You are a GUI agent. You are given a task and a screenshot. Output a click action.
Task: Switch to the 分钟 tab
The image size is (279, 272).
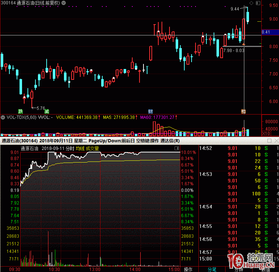tap(239, 270)
